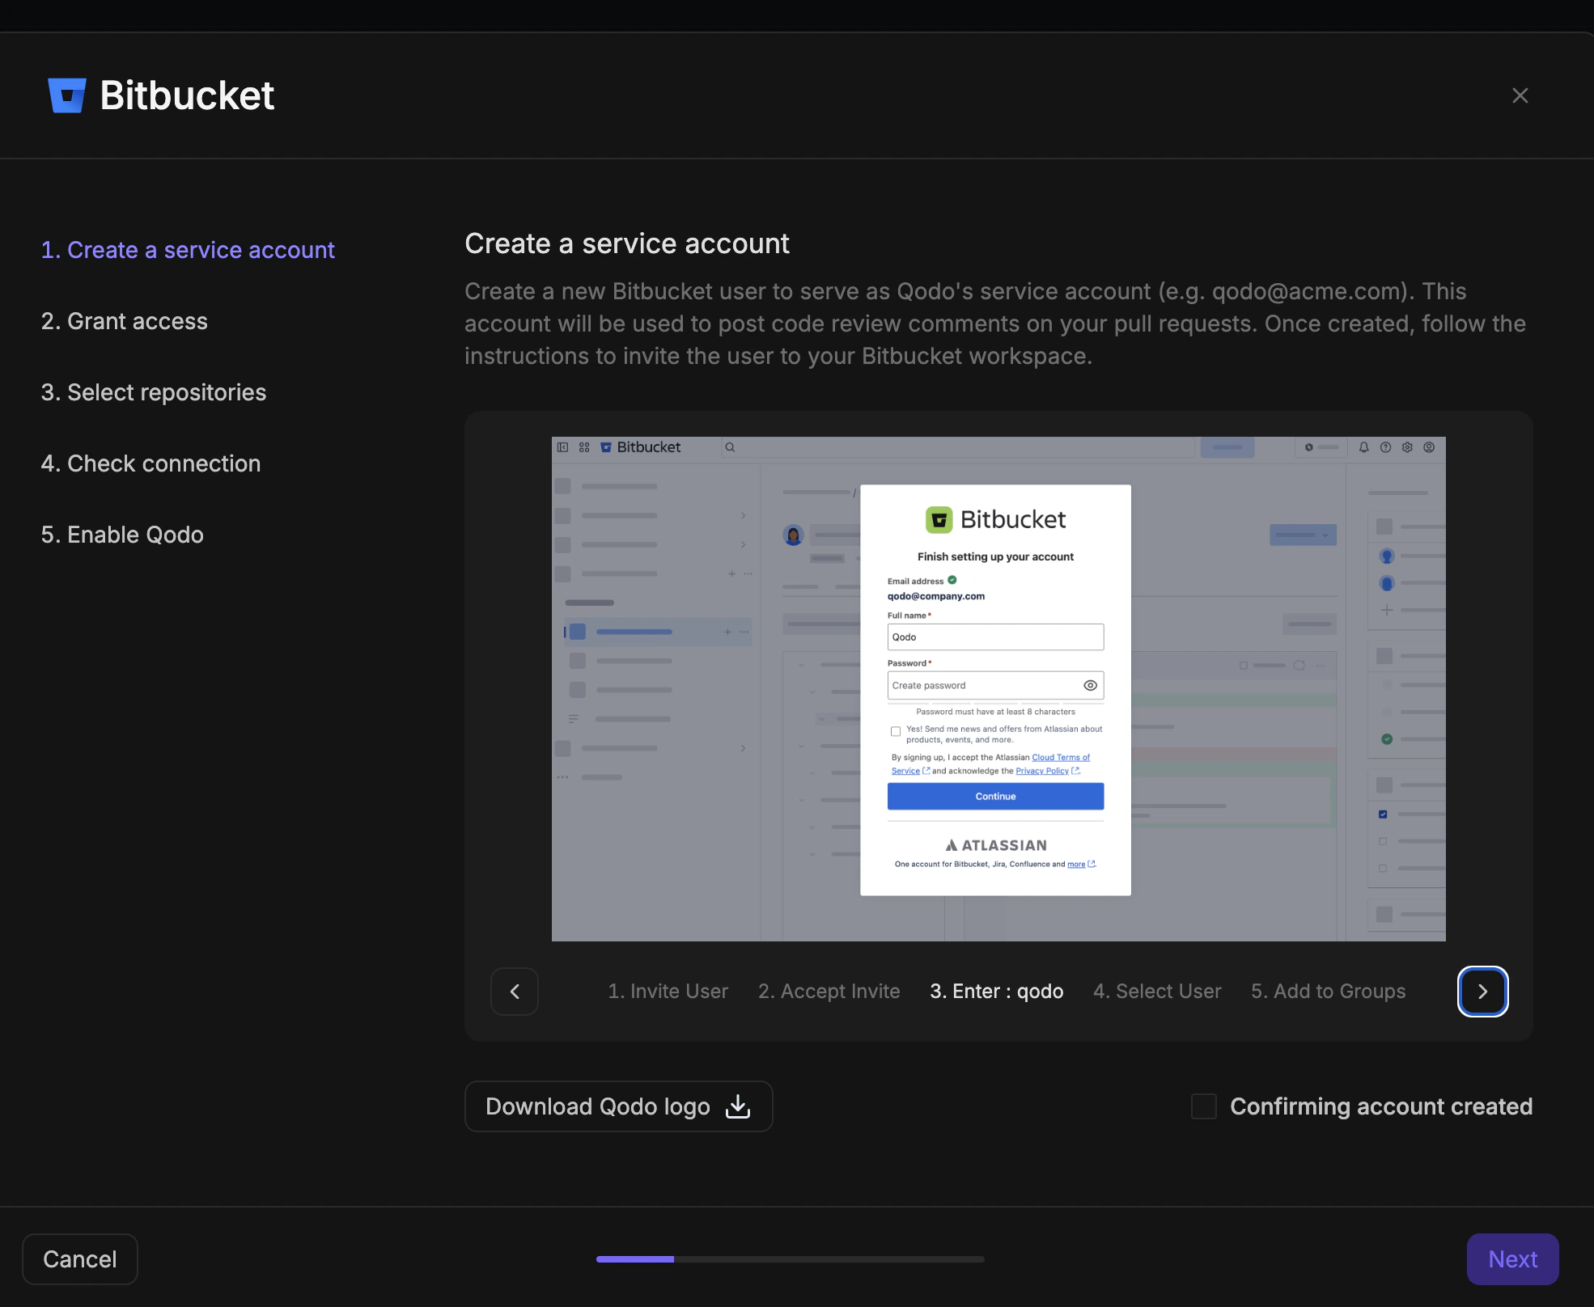This screenshot has height=1307, width=1594.
Task: Revisit step 1. Create a service account
Action: [x=187, y=250]
